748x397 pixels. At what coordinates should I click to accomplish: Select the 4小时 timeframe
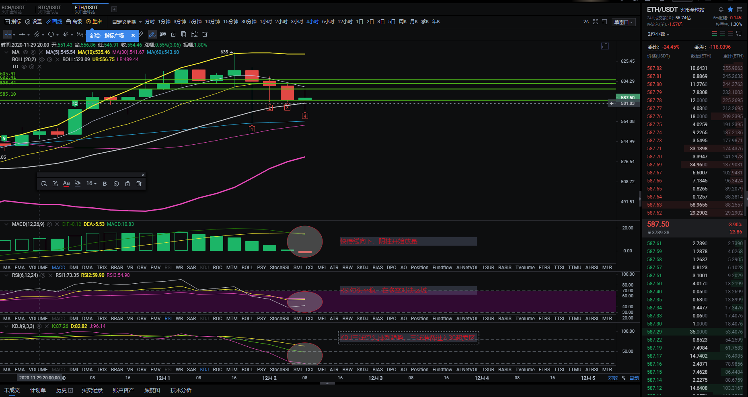click(312, 21)
